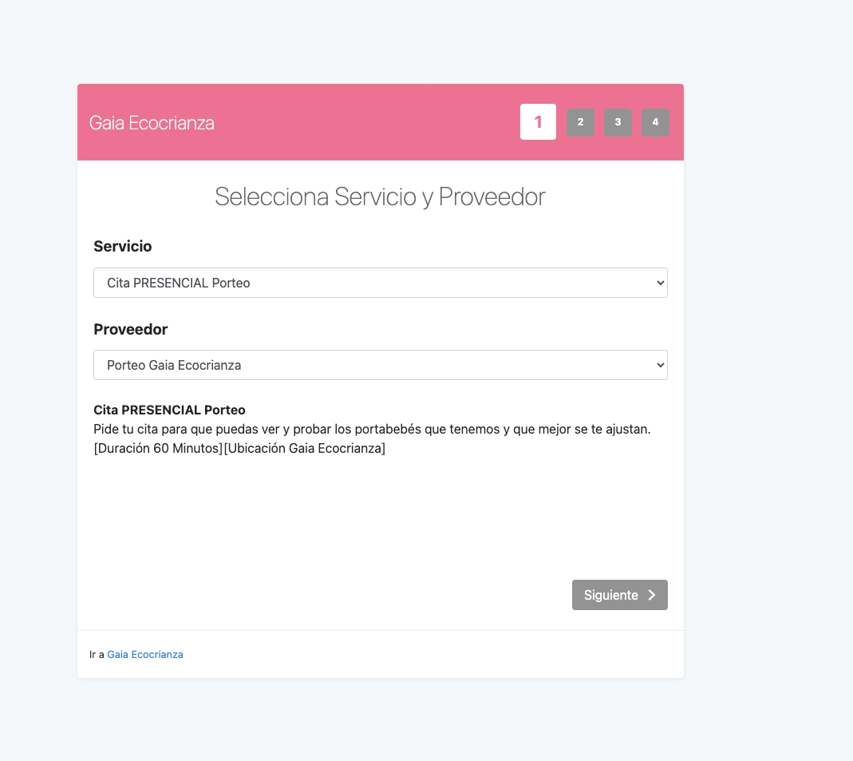This screenshot has width=853, height=761.
Task: Click the arrow on Proveedor select
Action: [x=659, y=365]
